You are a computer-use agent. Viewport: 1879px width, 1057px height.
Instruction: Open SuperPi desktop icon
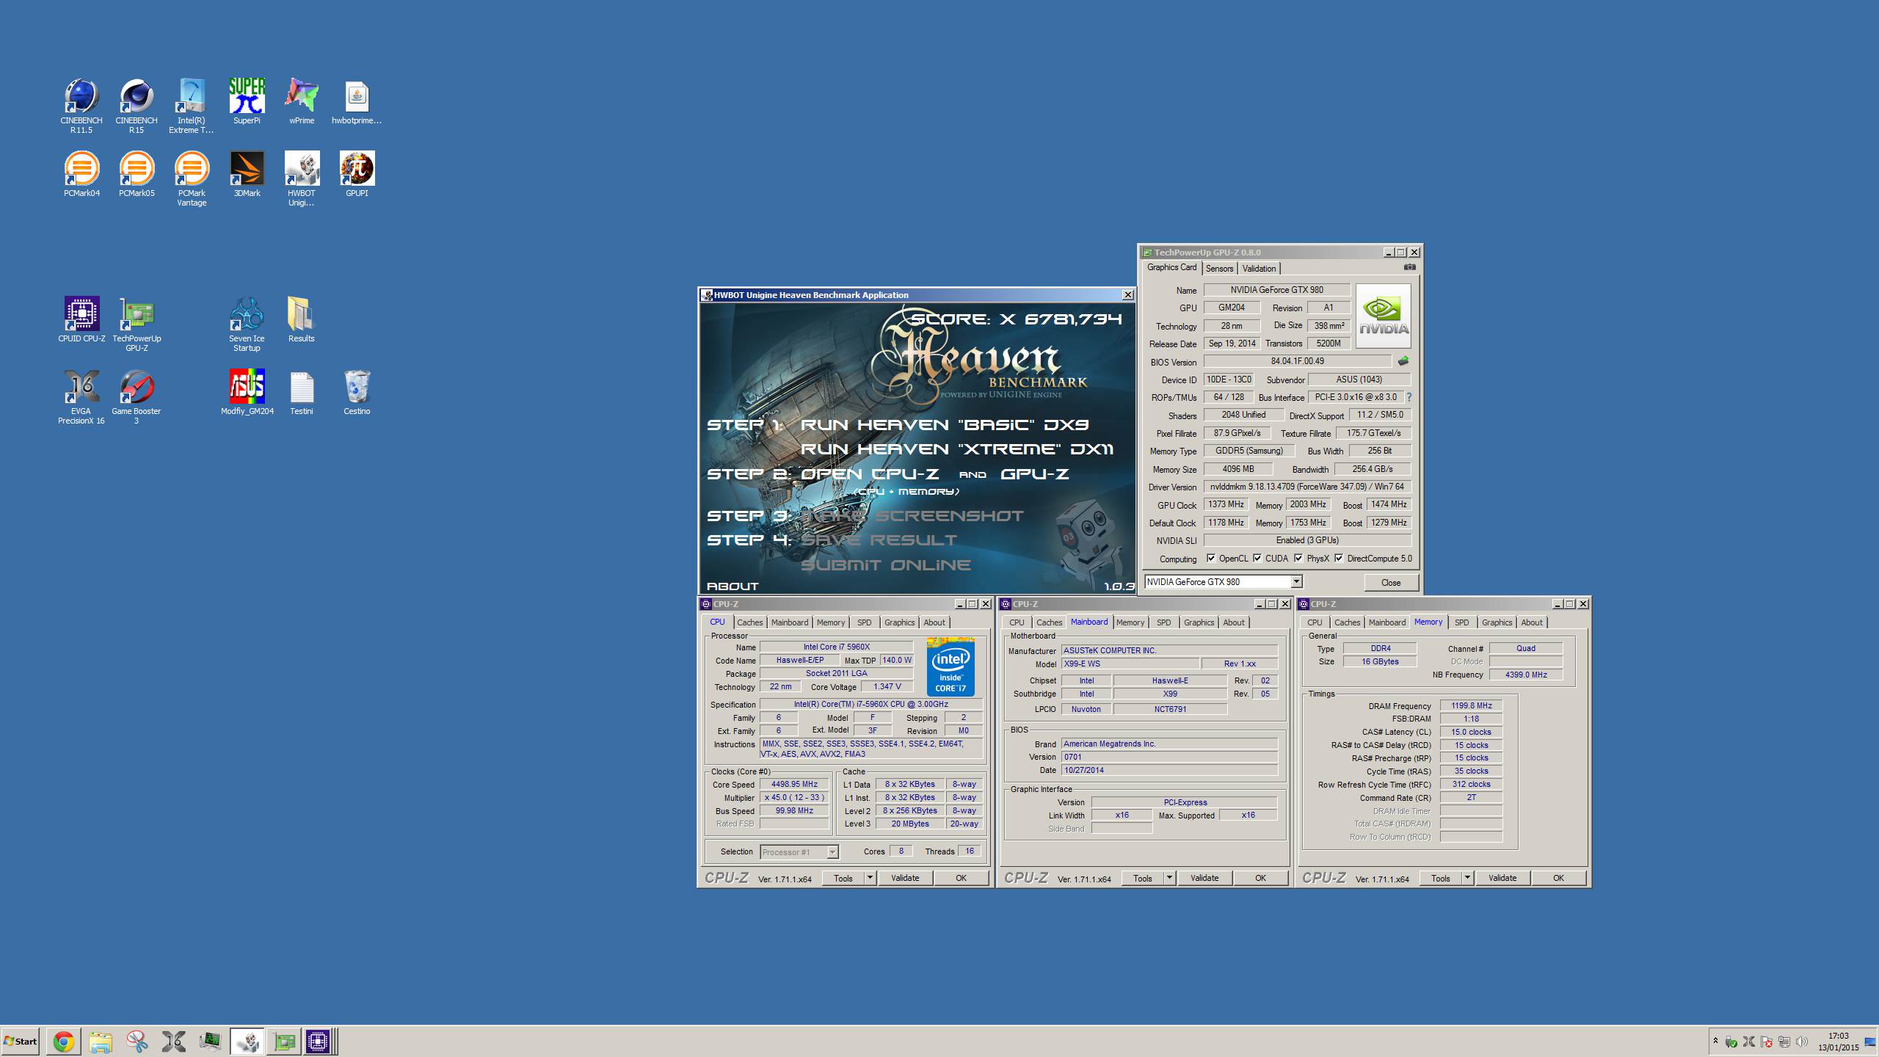point(247,101)
